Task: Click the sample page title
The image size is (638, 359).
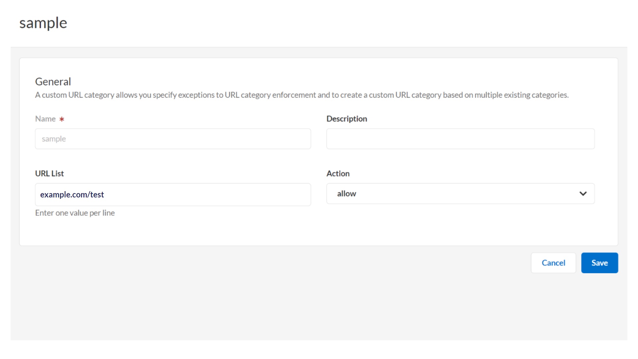Action: point(44,23)
